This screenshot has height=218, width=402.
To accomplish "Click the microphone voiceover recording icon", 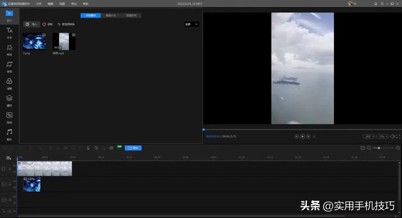I will (88, 148).
